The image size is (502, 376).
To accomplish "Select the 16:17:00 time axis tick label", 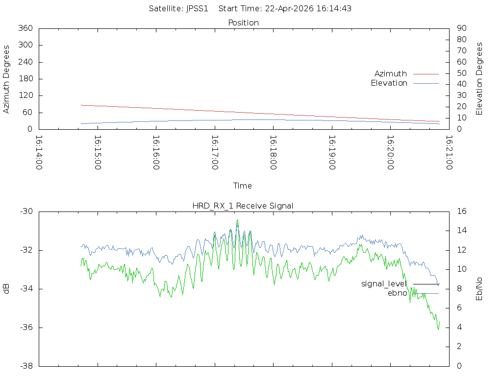I will [x=215, y=153].
